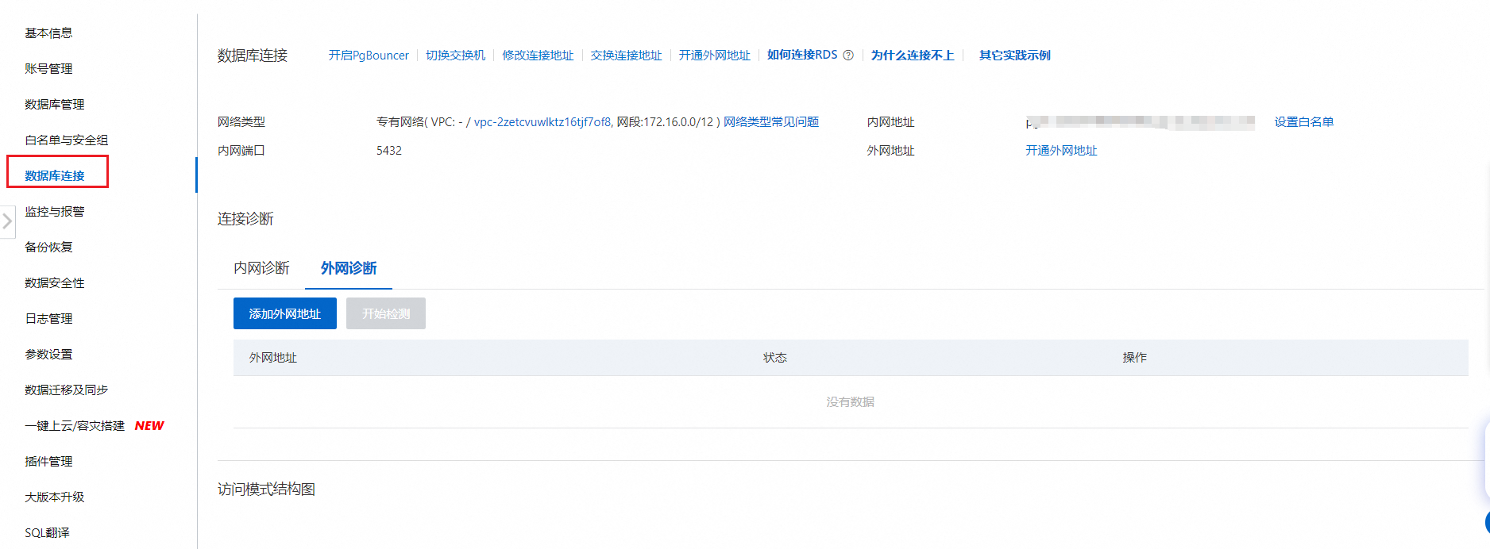Click the 外网地址 table column header
1490x549 pixels.
(x=273, y=358)
